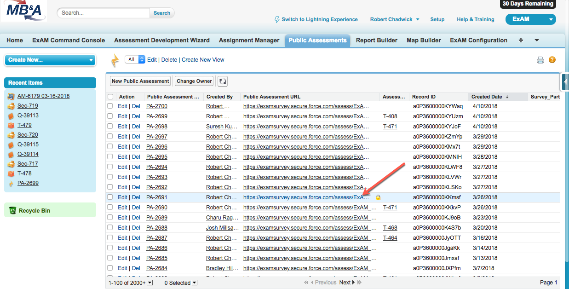Click the plus All Tabs icon
569x289 pixels.
click(521, 40)
